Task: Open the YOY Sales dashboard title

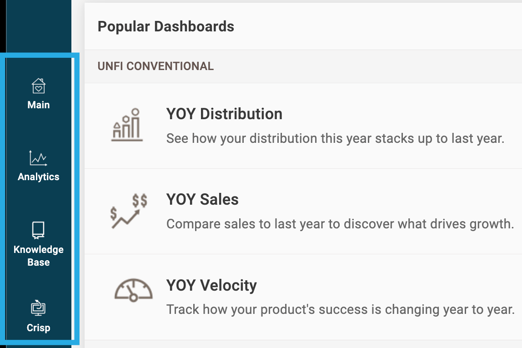Action: 202,200
